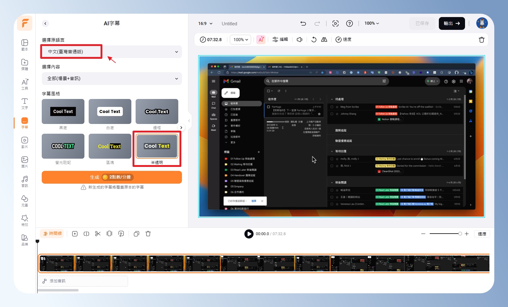Open the help question mark icon
This screenshot has width=508, height=307.
pyautogui.click(x=349, y=23)
